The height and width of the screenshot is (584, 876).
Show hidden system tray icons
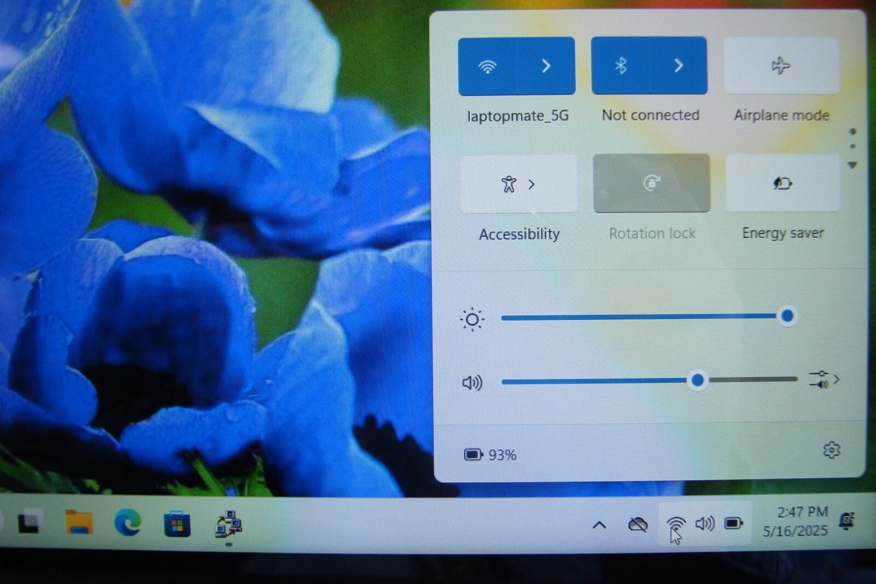(x=600, y=525)
